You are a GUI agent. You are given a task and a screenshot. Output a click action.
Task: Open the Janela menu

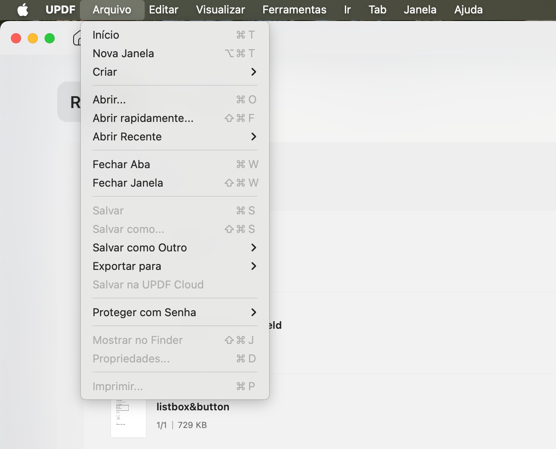(x=420, y=10)
